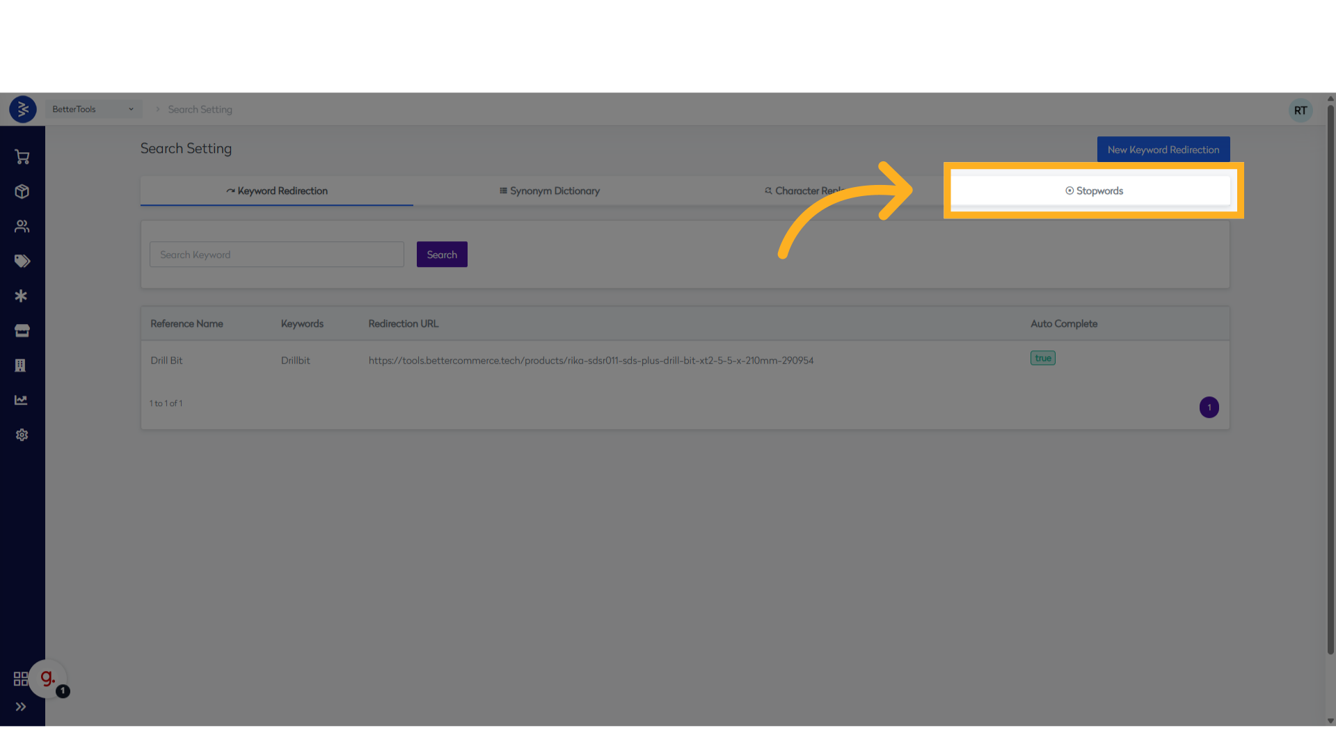Switch to the Synonym Dictionary tab
Screen dimensions: 1336x751
coord(550,191)
